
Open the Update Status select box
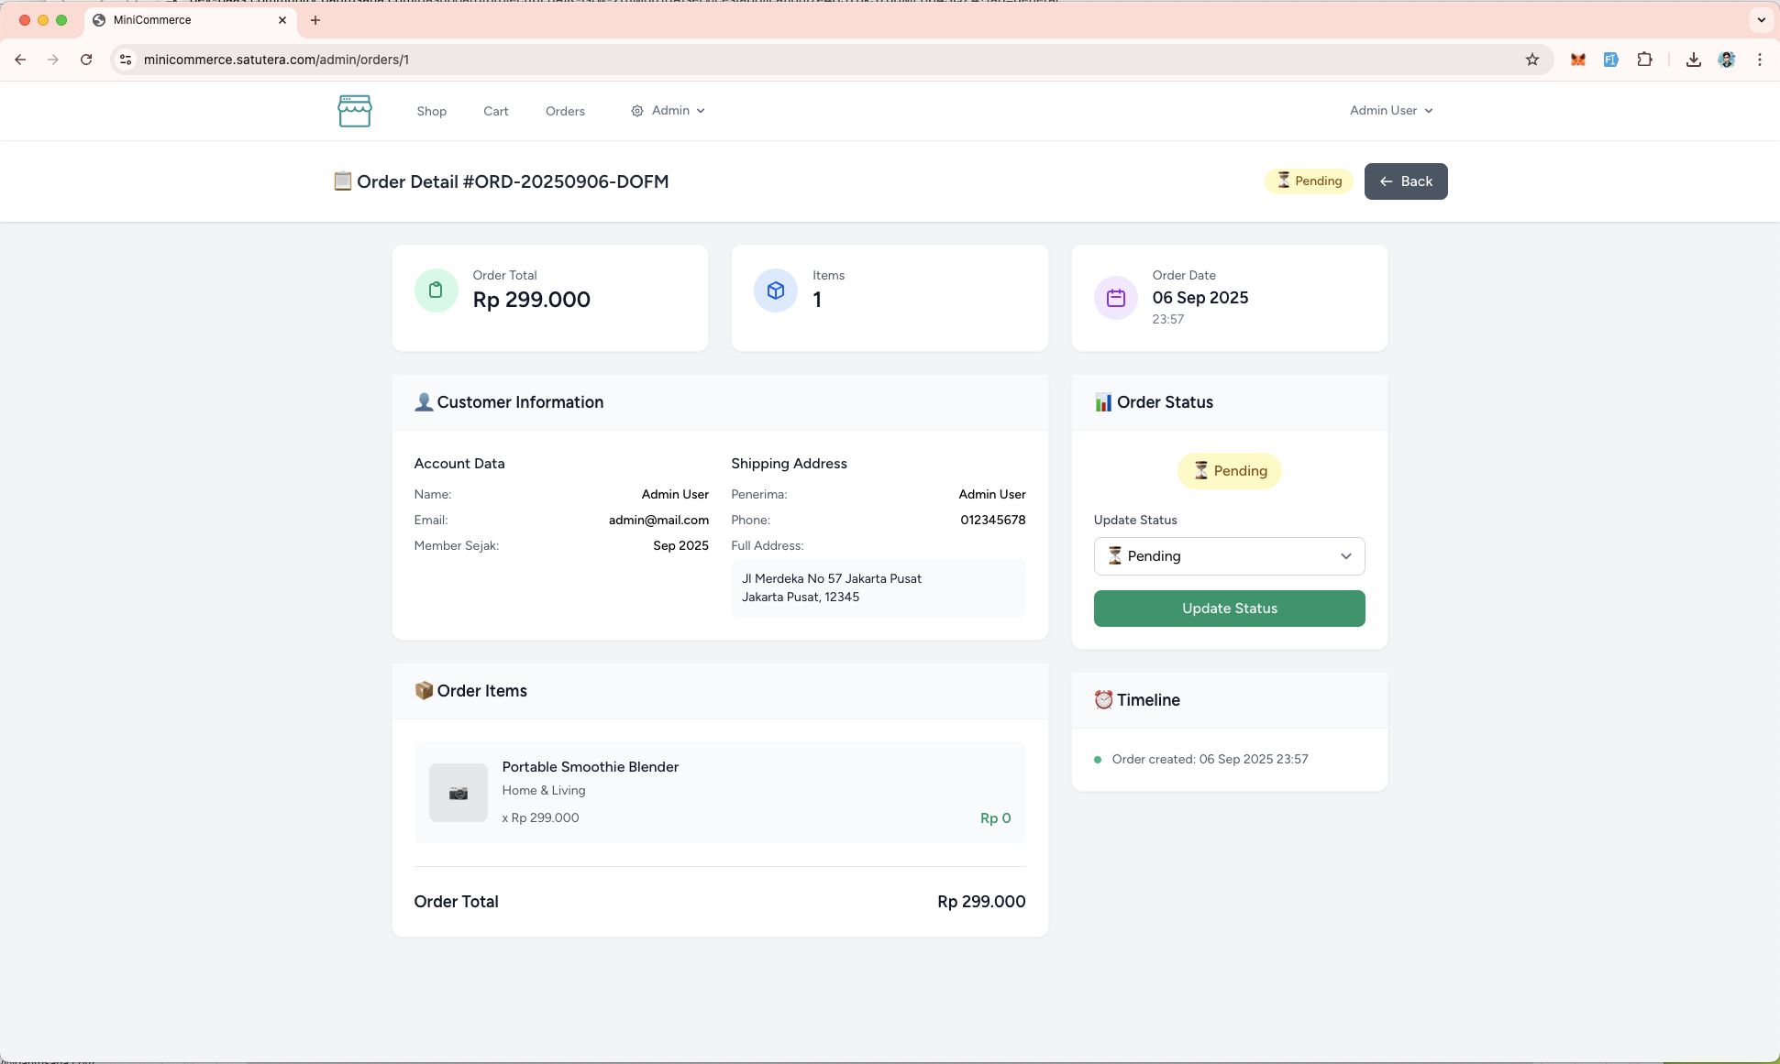(x=1229, y=556)
